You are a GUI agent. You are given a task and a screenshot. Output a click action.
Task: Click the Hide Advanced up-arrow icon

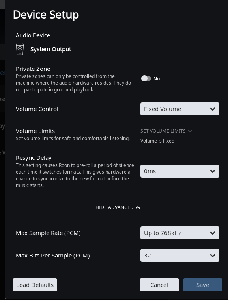coord(138,207)
